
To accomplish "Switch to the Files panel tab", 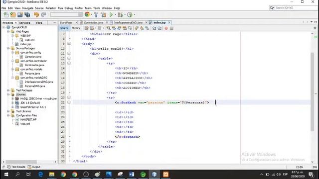I will [39, 23].
